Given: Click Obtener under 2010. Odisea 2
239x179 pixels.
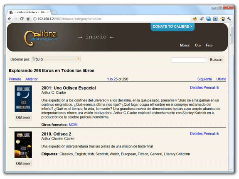Looking at the screenshot, I should pyautogui.click(x=23, y=164).
